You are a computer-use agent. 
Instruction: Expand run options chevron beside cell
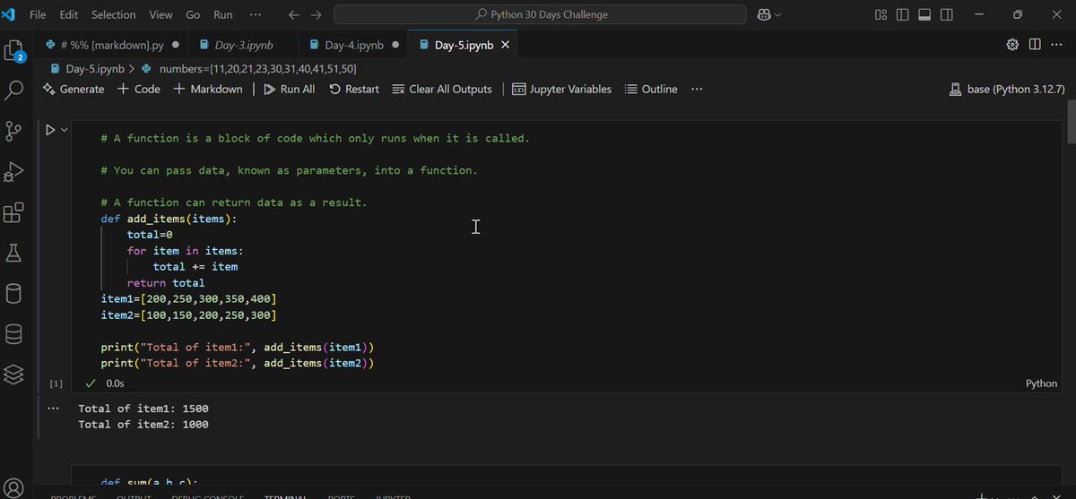(x=64, y=130)
